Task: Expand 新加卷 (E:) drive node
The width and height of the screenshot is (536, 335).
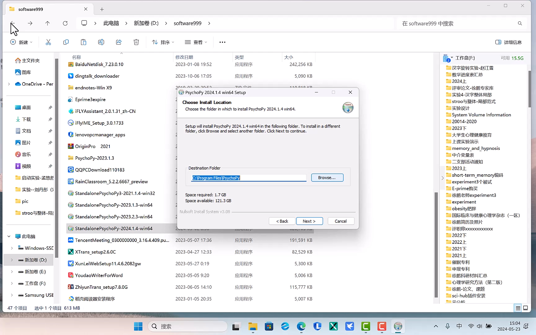Action: [x=12, y=272]
